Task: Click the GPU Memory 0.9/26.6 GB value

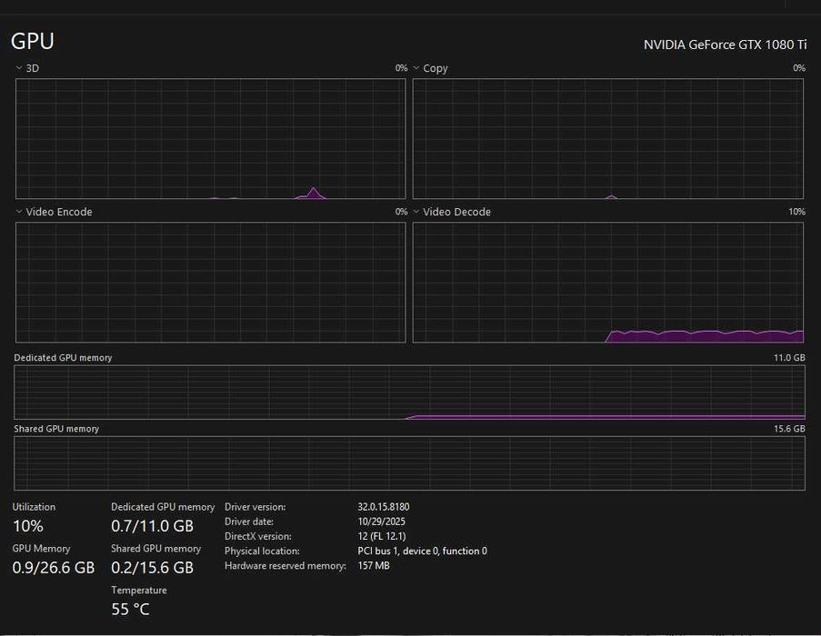Action: click(x=54, y=568)
